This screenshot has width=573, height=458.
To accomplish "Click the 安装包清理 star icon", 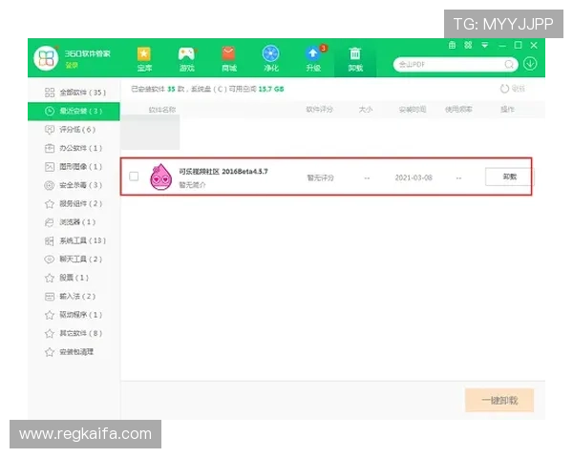I will click(x=50, y=352).
